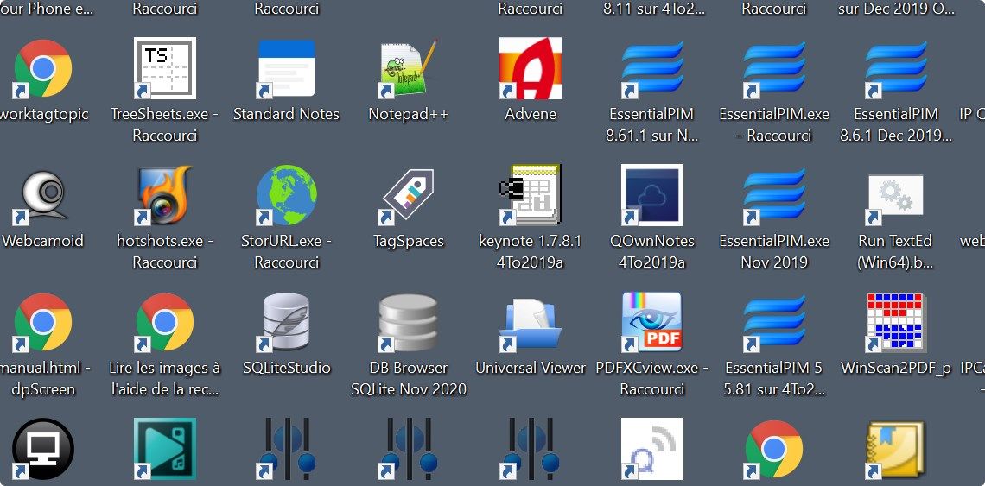Click the WinScan2PDF_p icon
The height and width of the screenshot is (486, 985).
[895, 322]
